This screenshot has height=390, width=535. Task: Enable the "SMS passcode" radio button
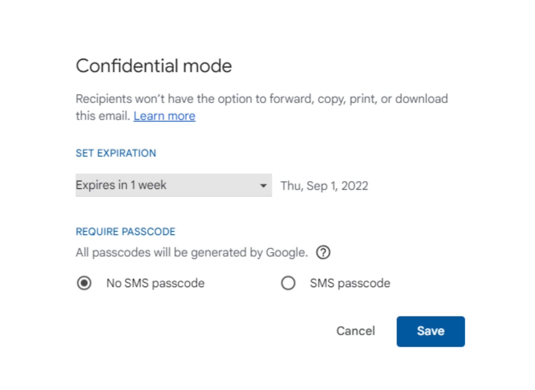[x=288, y=283]
